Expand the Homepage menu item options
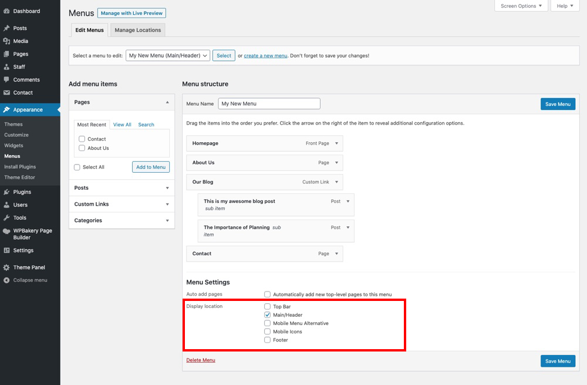587x385 pixels. coord(336,143)
